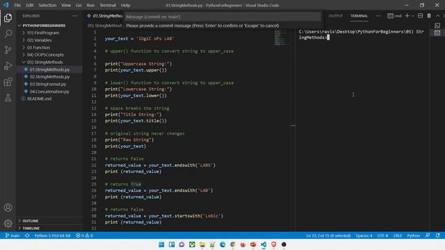Open the Help menu
This screenshot has height=250, width=445.
pyautogui.click(x=125, y=5)
